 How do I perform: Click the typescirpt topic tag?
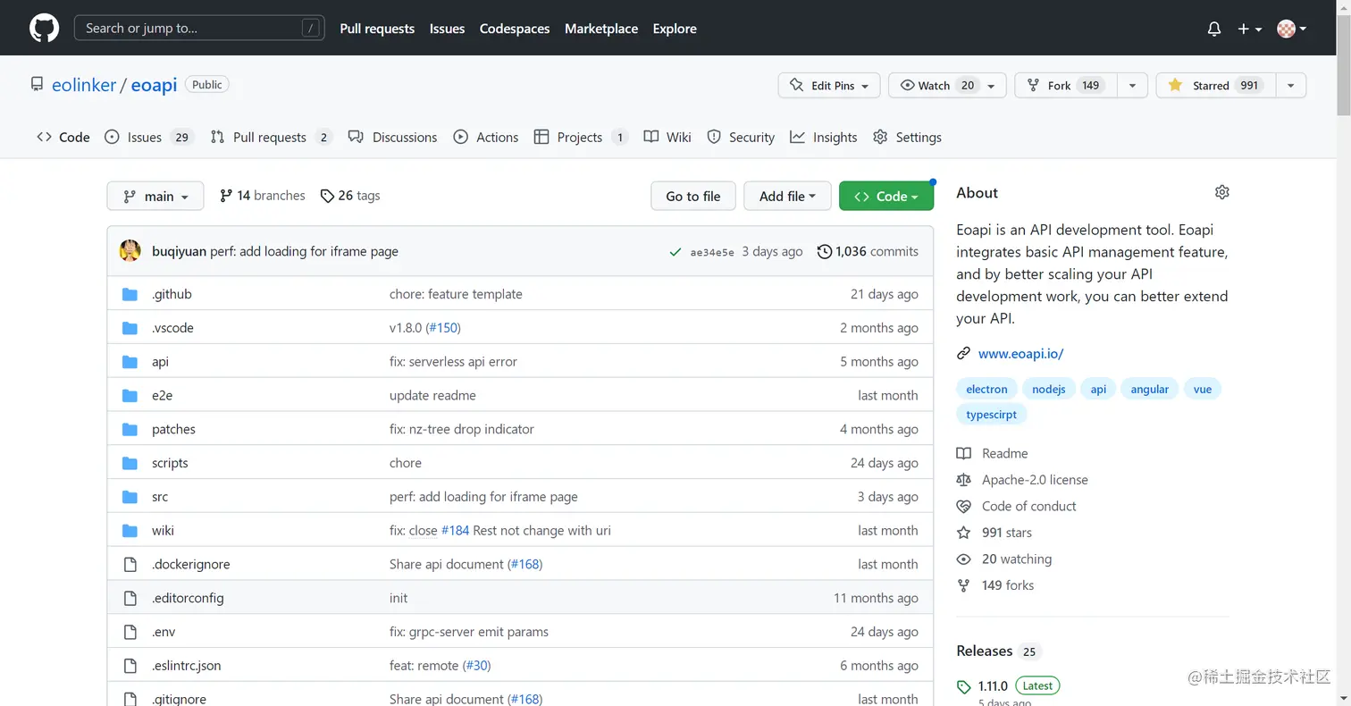pos(992,415)
